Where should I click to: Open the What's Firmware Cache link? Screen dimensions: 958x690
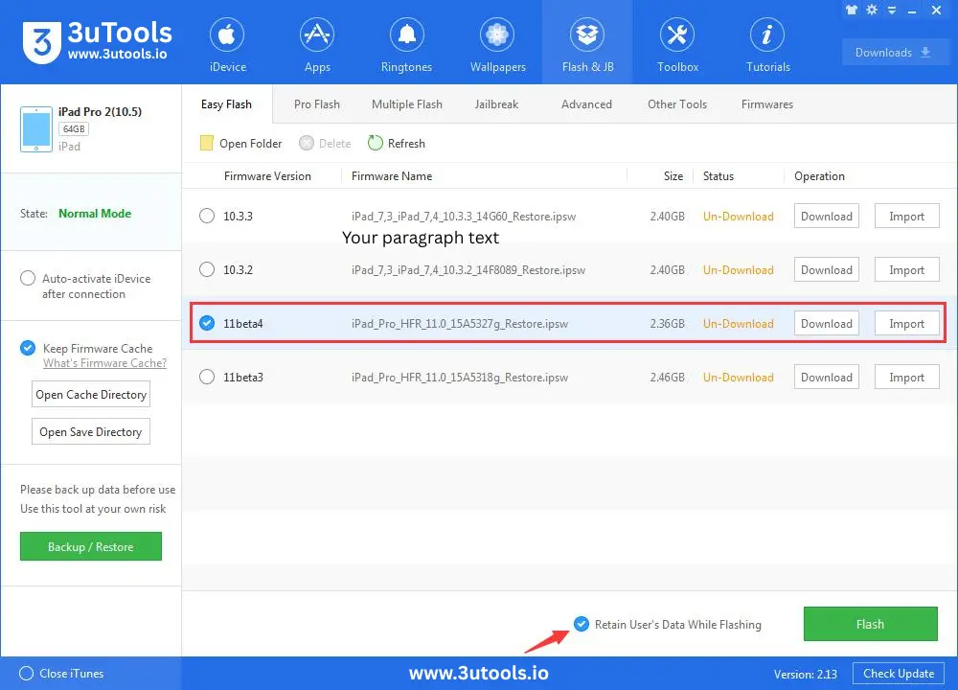point(104,363)
